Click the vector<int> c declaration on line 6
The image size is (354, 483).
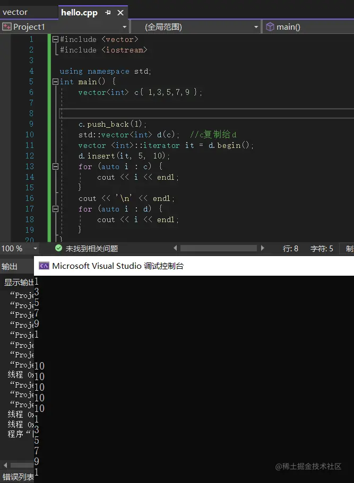pyautogui.click(x=140, y=92)
